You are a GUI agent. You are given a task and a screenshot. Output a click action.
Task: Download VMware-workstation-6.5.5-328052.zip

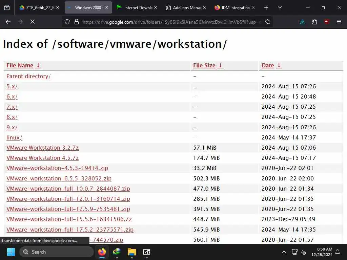pos(59,178)
